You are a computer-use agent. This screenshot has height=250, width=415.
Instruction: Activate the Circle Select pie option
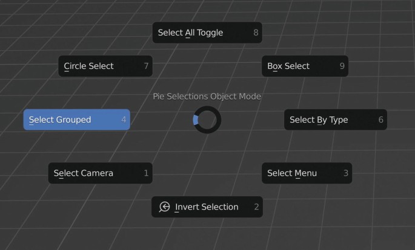point(89,66)
